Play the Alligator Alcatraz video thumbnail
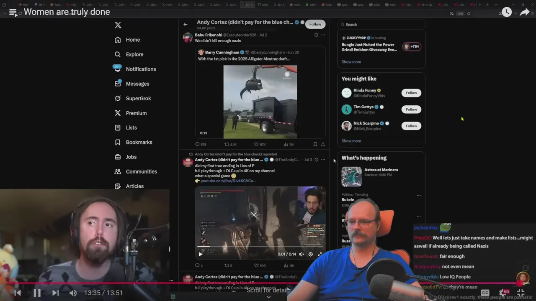 (260, 102)
